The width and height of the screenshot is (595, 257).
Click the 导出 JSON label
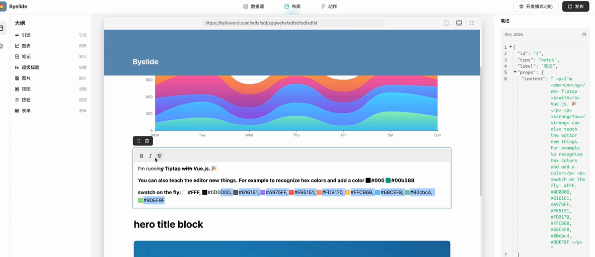click(514, 35)
